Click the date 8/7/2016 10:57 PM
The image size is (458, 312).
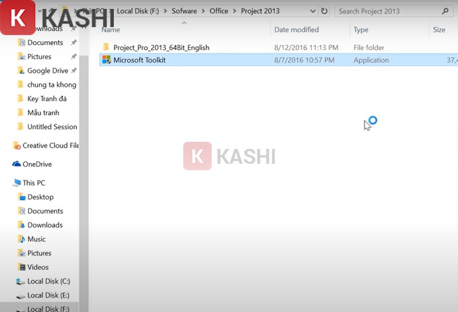pyautogui.click(x=304, y=60)
